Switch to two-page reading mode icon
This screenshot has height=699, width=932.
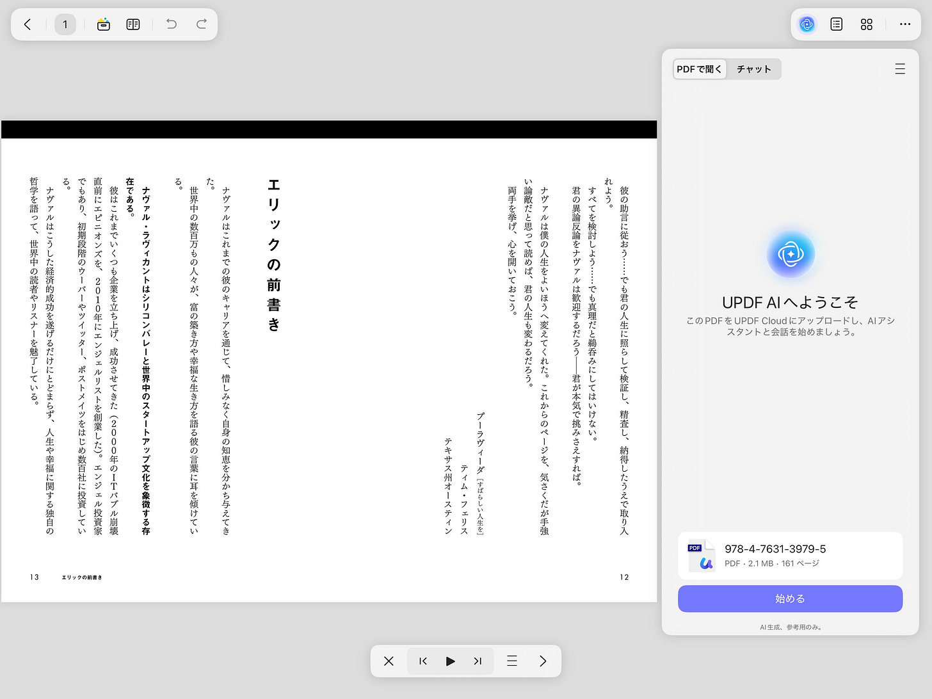[133, 24]
